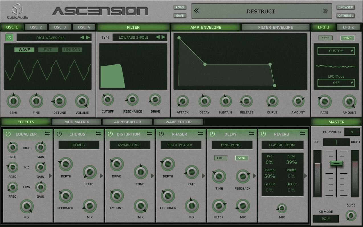Click the envelope sustain end node

point(270,64)
